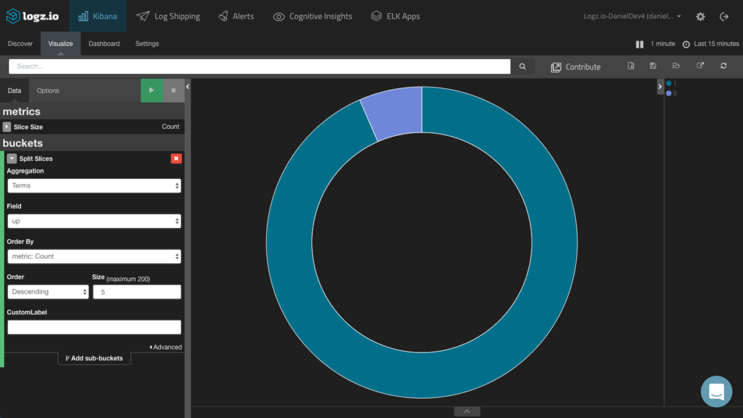Toggle the legend item labeled 0
Viewport: 743px width, 418px height.
click(x=671, y=92)
